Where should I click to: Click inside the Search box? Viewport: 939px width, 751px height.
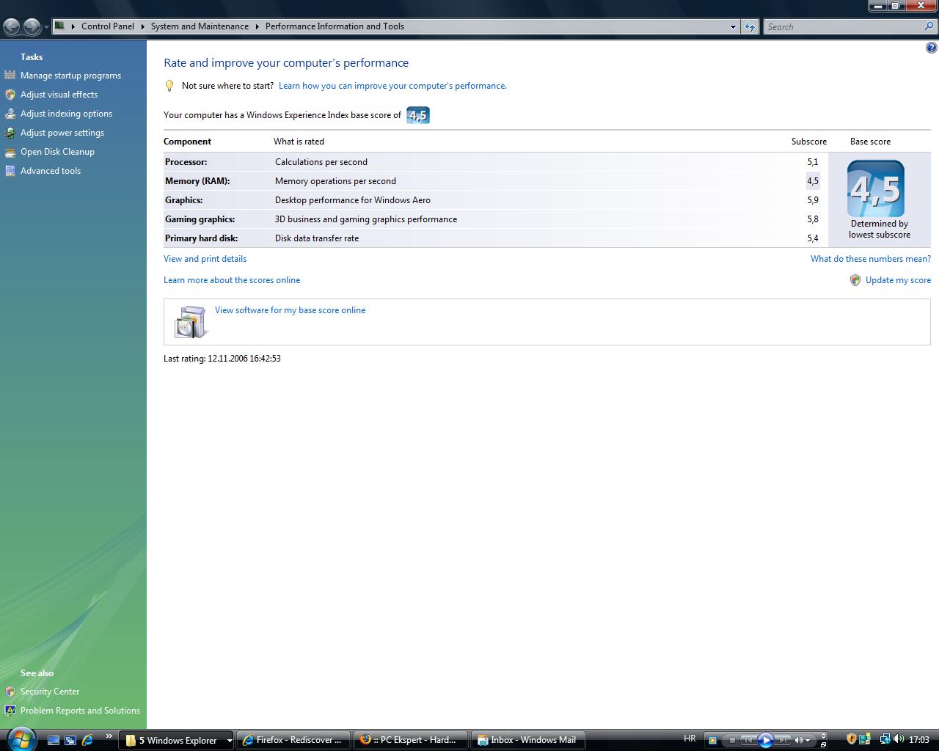[x=844, y=26]
